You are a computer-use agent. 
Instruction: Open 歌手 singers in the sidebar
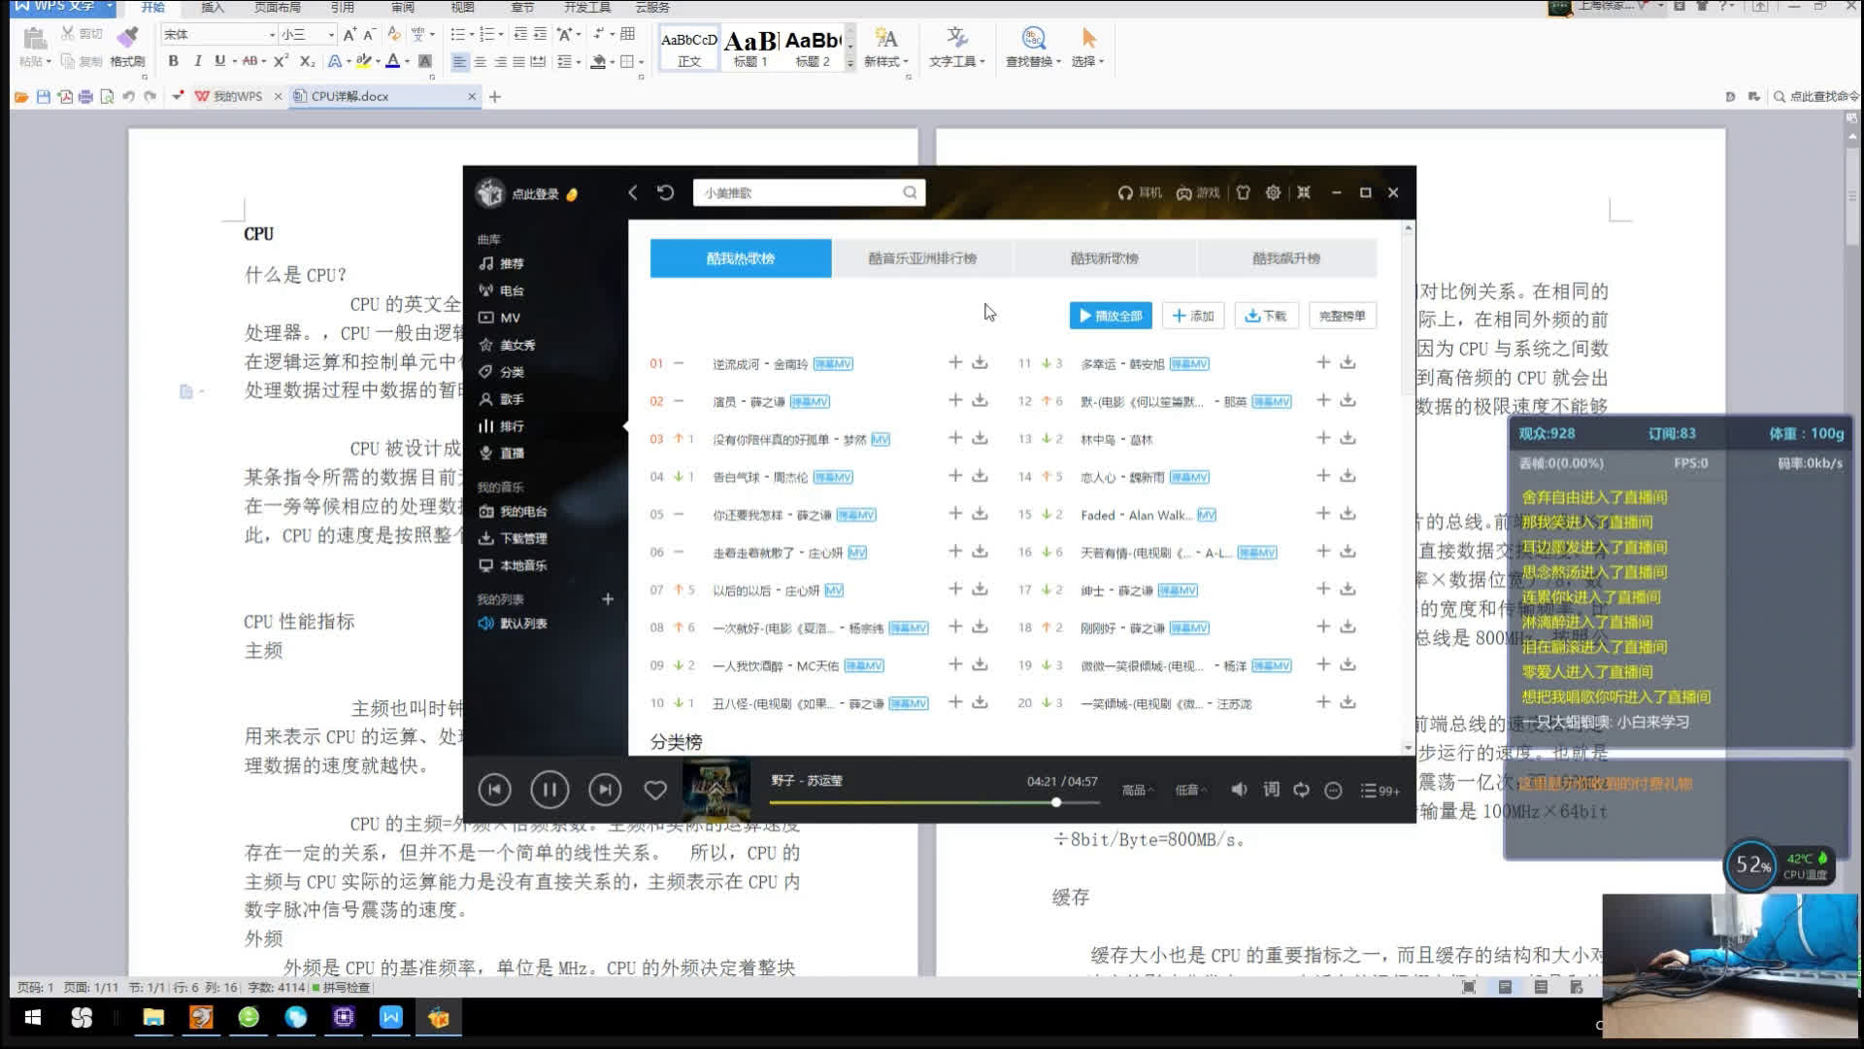pos(502,399)
